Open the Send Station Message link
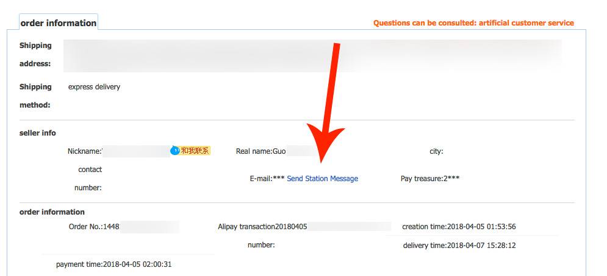This screenshot has width=607, height=276. [x=323, y=179]
